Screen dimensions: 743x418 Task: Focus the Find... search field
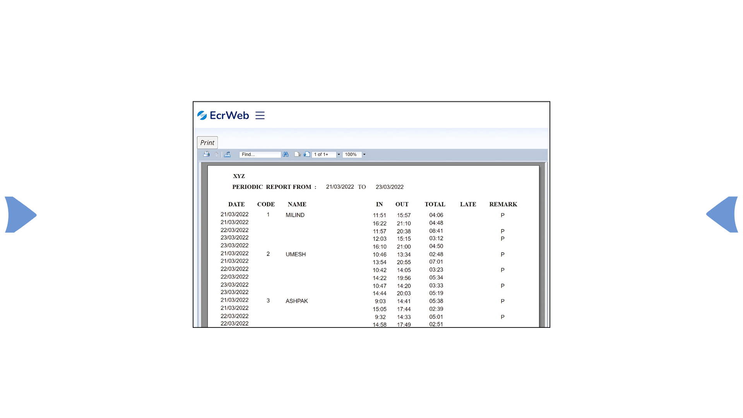click(260, 154)
